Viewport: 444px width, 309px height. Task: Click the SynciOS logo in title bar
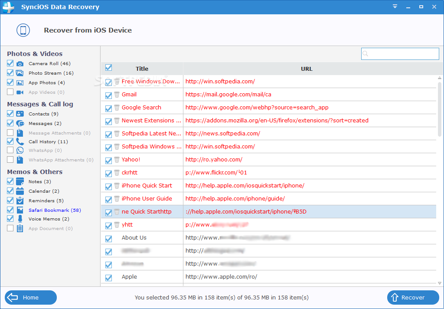pos(8,7)
